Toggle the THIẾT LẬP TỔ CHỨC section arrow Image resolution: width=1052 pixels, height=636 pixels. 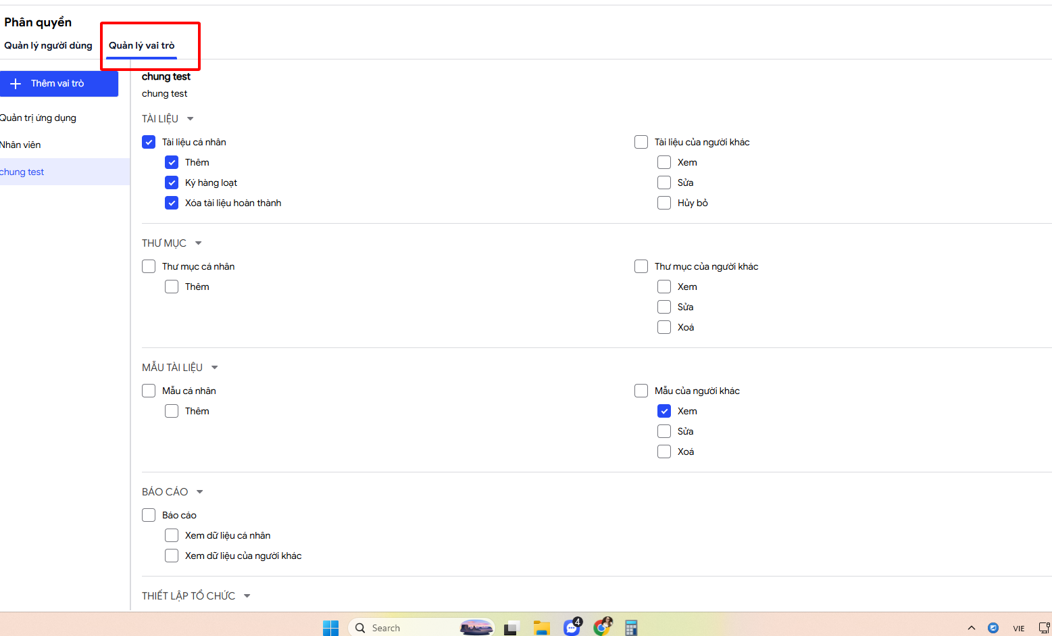247,596
